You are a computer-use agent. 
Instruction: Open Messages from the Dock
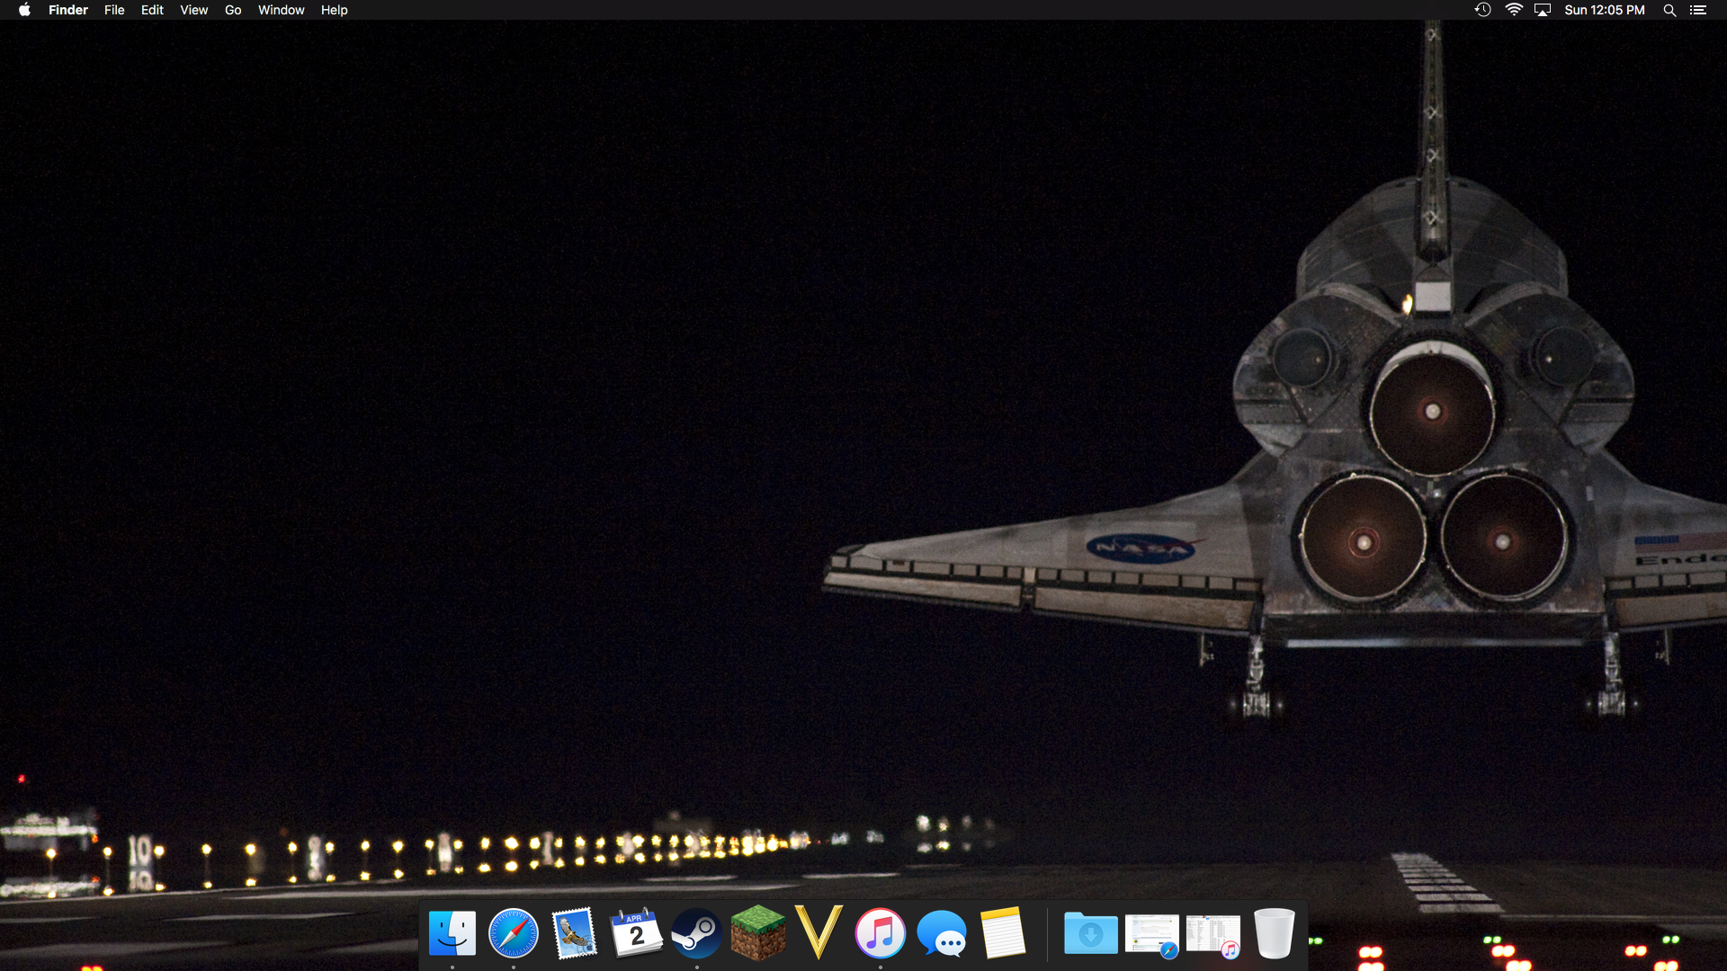[942, 933]
